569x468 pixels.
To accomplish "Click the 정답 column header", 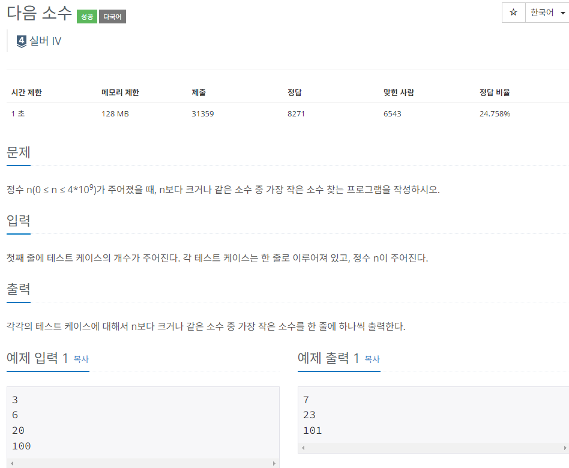I will click(x=295, y=92).
